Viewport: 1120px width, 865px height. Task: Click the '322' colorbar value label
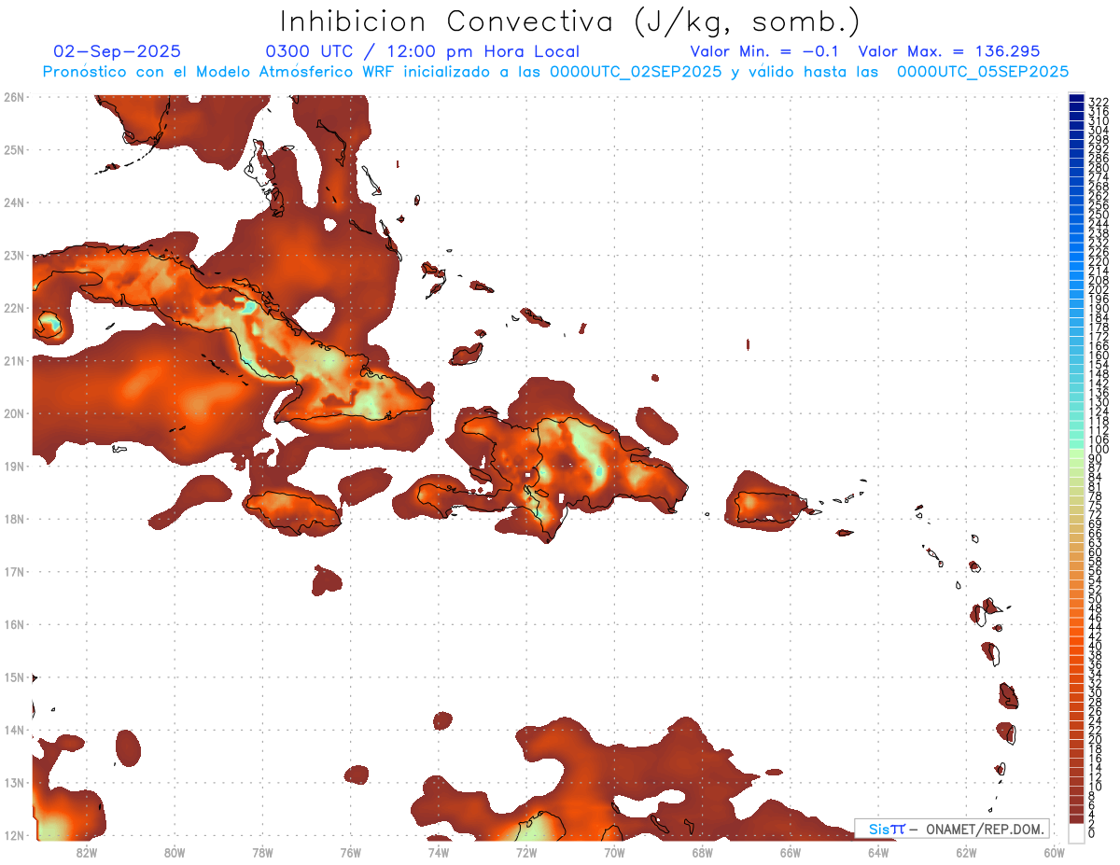pyautogui.click(x=1099, y=102)
